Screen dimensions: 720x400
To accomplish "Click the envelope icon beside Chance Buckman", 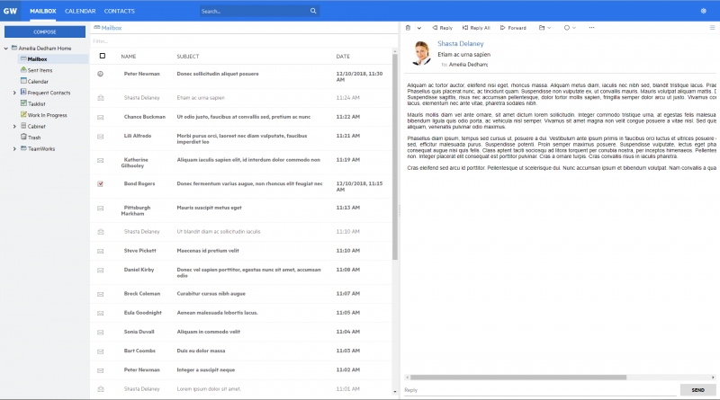I will point(101,117).
